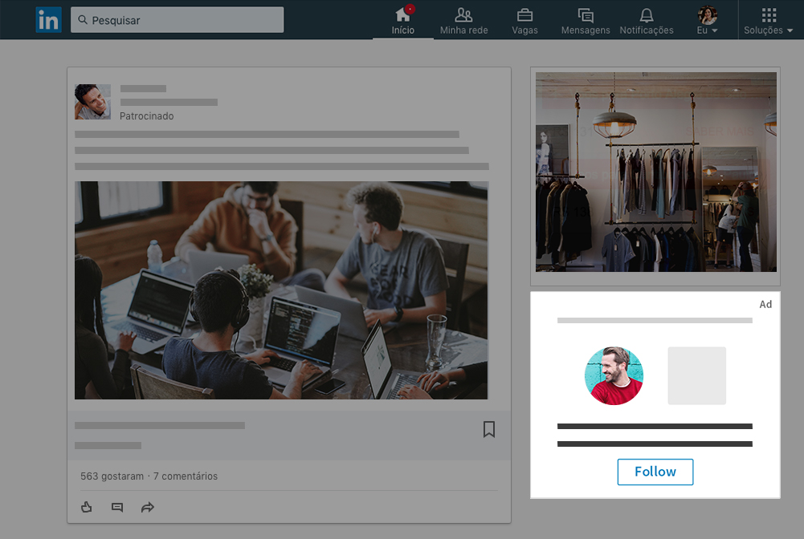Open Mensagens chat icon
This screenshot has width=804, height=539.
[586, 21]
